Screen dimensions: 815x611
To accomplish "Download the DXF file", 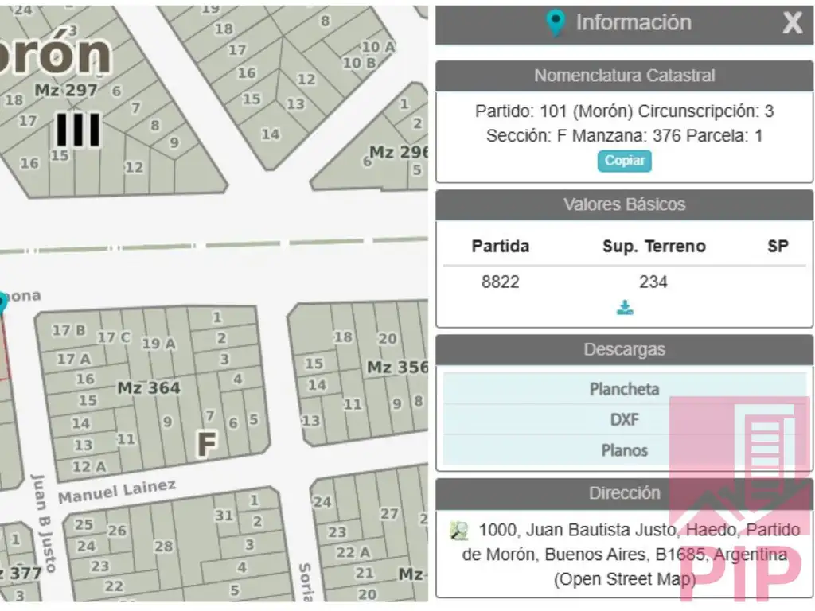I will [624, 419].
